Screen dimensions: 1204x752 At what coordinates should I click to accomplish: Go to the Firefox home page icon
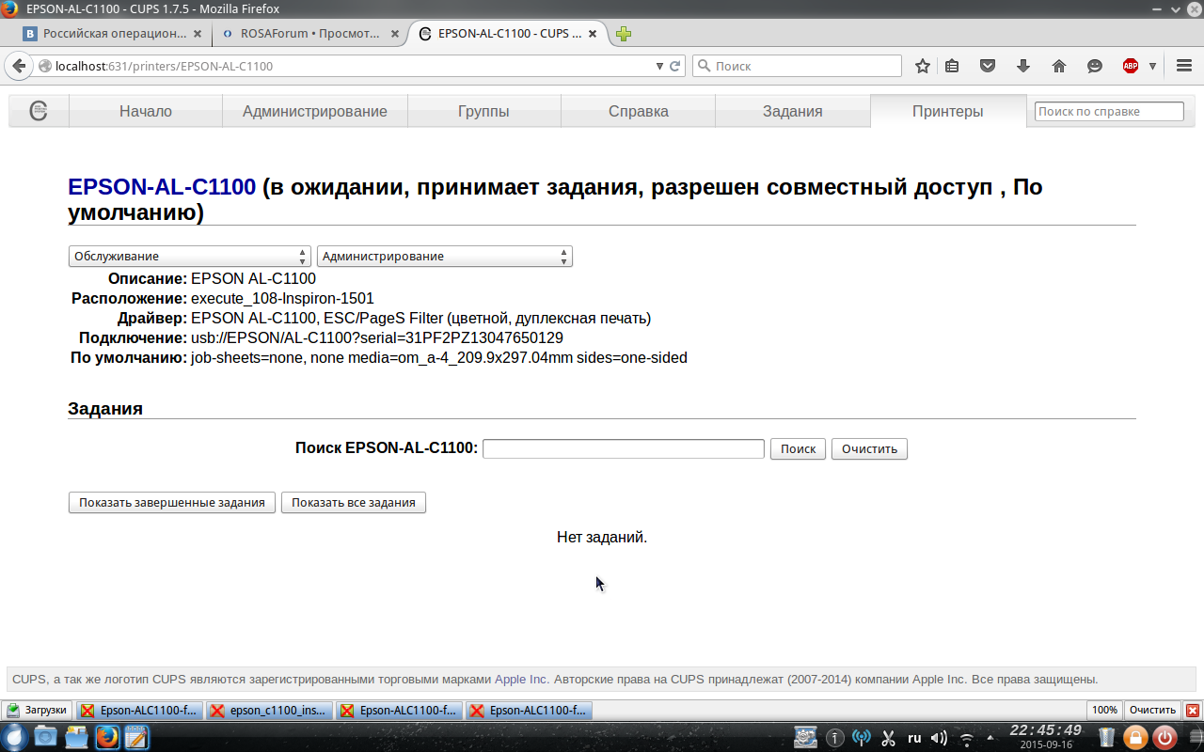pyautogui.click(x=1059, y=66)
